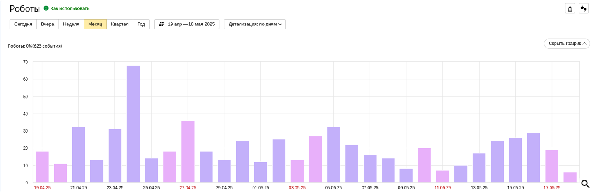
Task: Select the pink bar above 03.05.25
Action: coord(297,171)
